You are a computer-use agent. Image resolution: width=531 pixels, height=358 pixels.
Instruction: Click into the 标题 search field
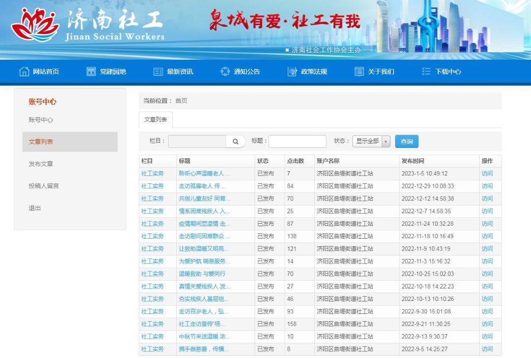coord(297,142)
